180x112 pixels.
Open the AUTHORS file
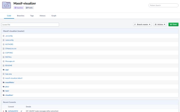[9, 44]
